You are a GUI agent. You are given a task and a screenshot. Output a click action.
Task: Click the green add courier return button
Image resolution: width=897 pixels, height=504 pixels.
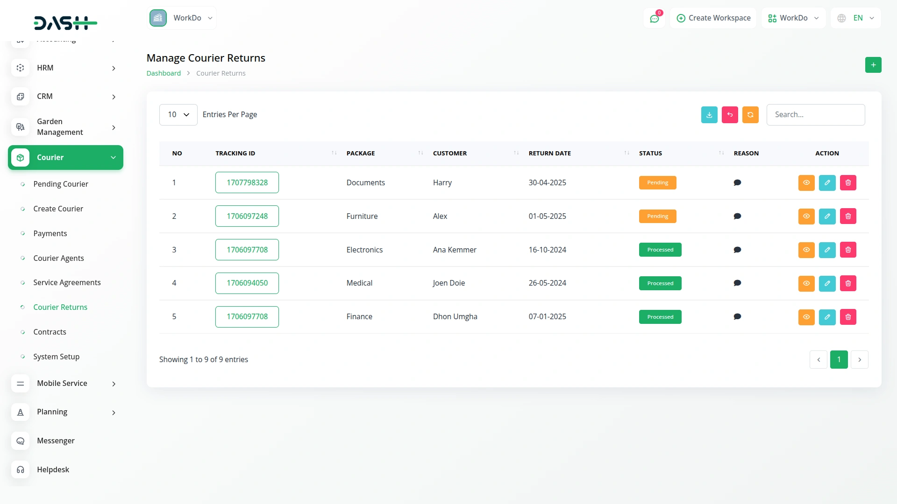[x=873, y=65]
